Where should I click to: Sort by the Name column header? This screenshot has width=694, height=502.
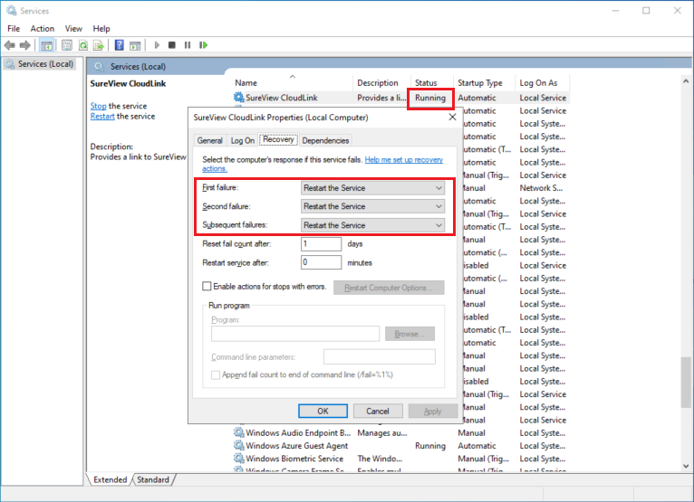pos(293,82)
